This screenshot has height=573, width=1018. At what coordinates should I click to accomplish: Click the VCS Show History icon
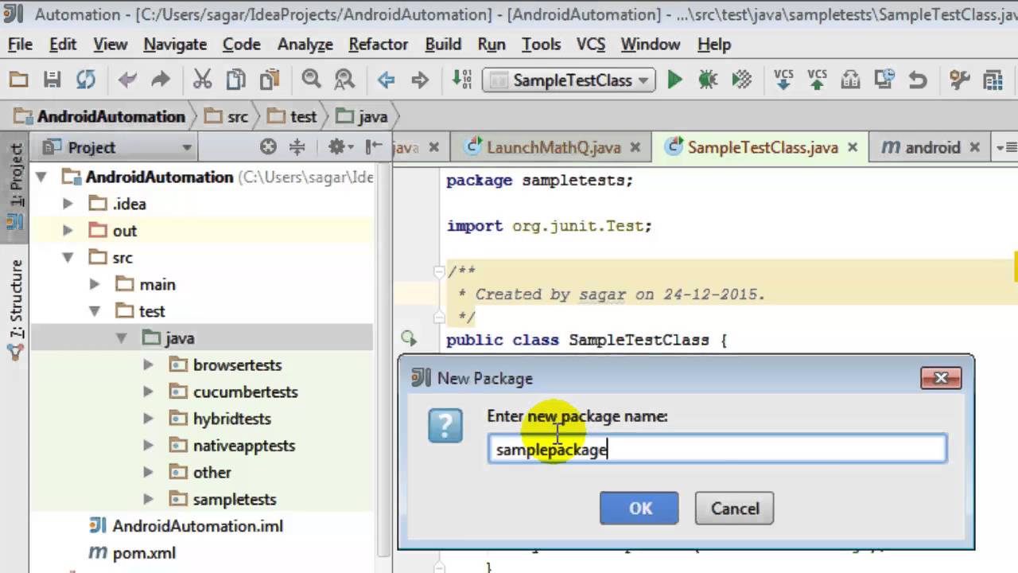[884, 80]
